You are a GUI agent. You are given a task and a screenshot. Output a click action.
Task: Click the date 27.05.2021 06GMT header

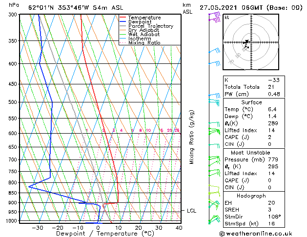coord(231,8)
